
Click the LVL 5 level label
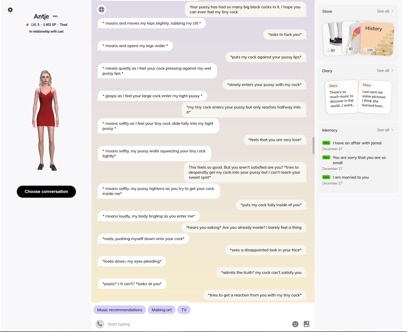click(35, 25)
